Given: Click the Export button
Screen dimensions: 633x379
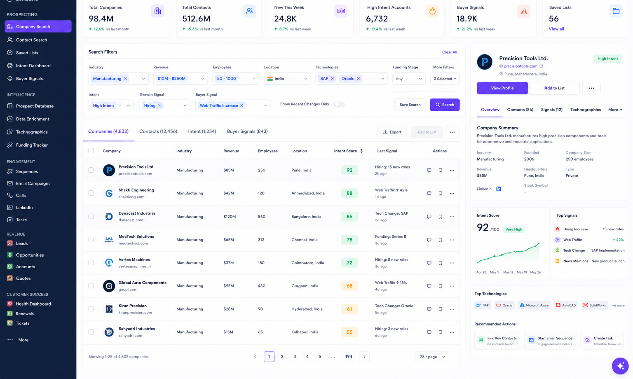Looking at the screenshot, I should click(x=392, y=132).
